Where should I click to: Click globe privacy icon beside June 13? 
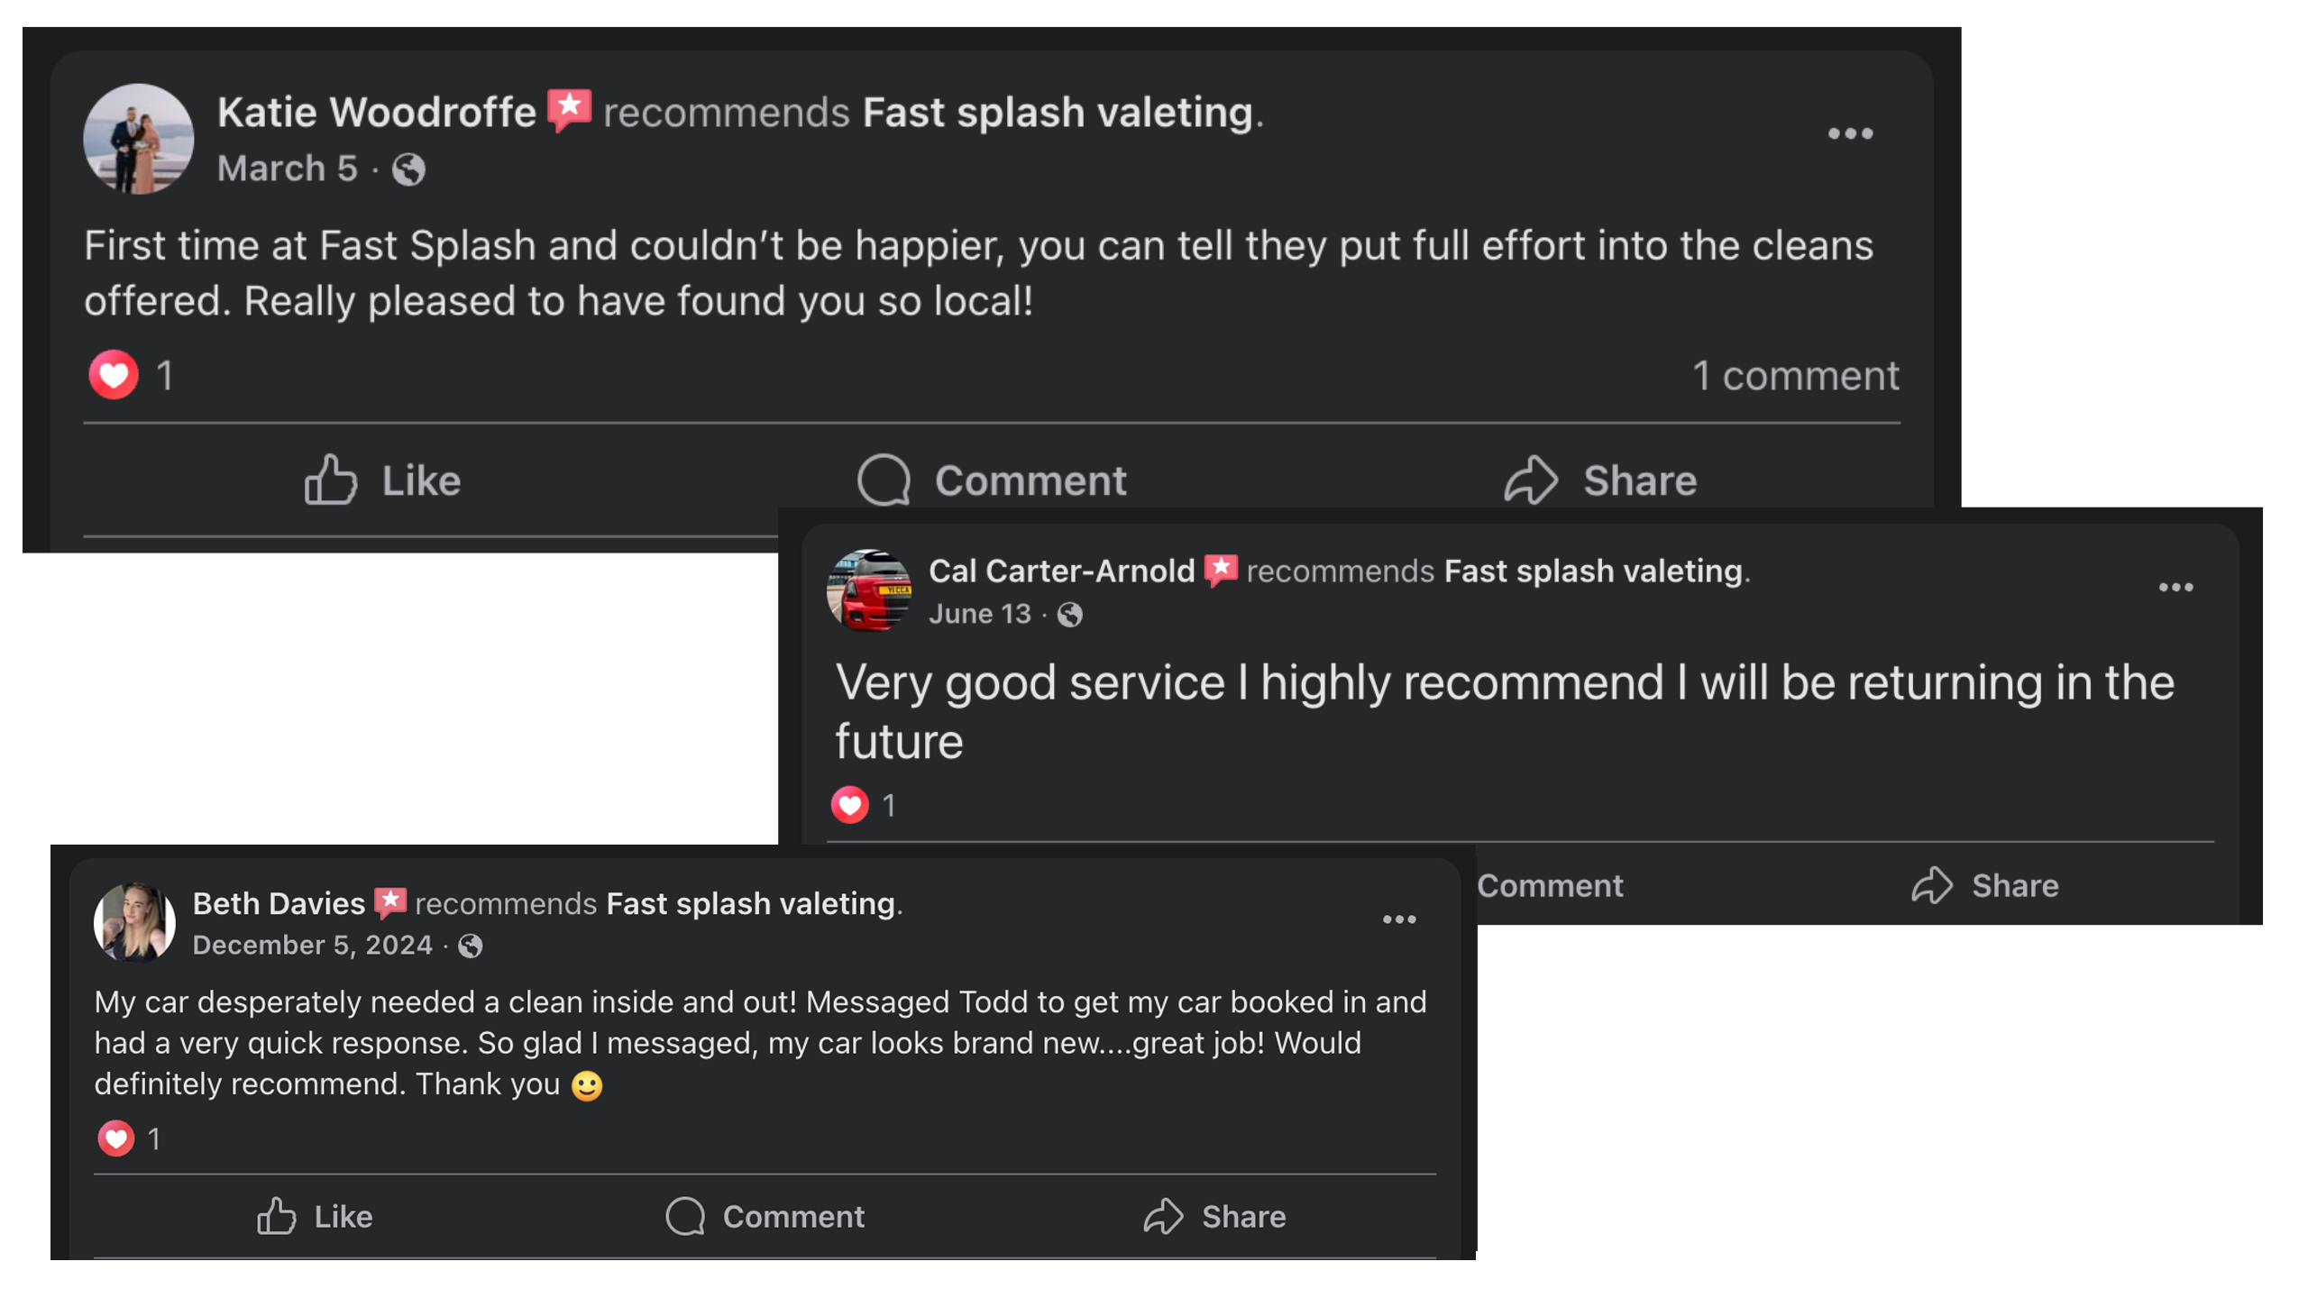[x=1070, y=615]
